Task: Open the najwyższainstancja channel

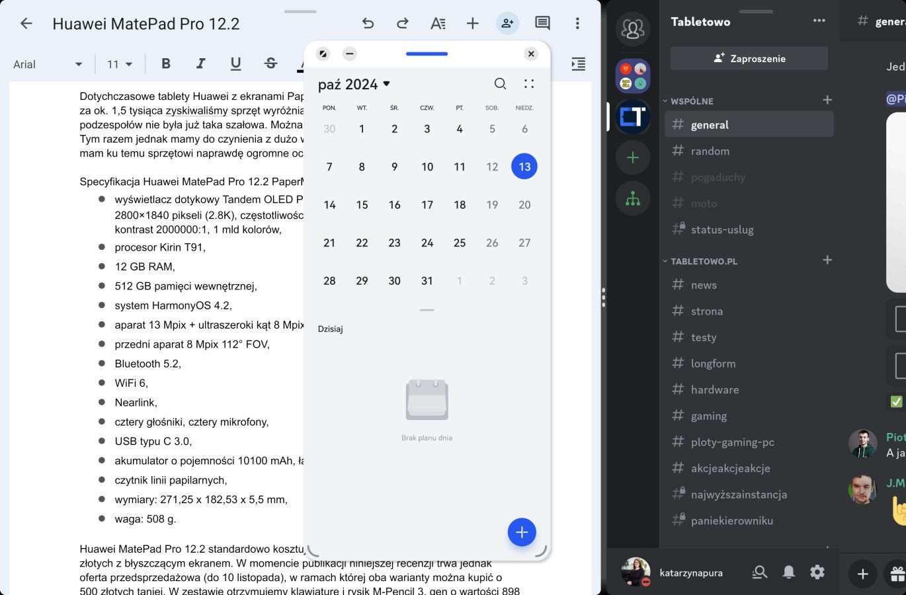Action: coord(749,495)
